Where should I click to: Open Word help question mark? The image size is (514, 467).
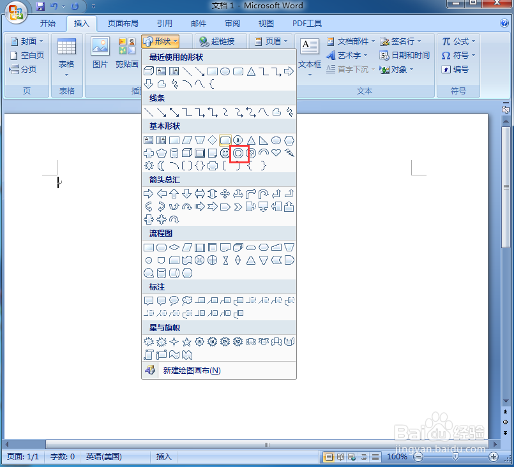tap(504, 23)
